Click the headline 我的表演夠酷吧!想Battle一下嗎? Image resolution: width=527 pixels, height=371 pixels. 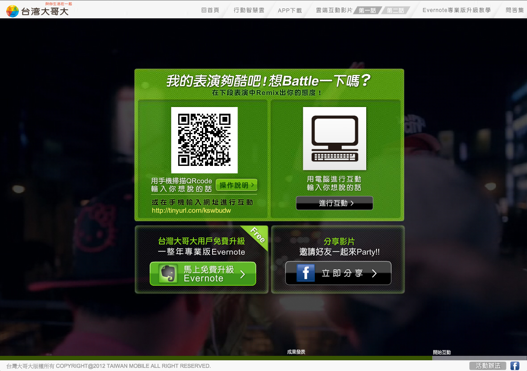tap(268, 81)
